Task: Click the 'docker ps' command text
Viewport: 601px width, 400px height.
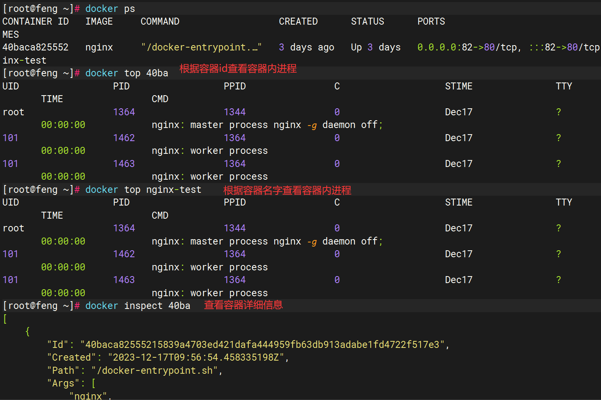Action: [x=110, y=9]
